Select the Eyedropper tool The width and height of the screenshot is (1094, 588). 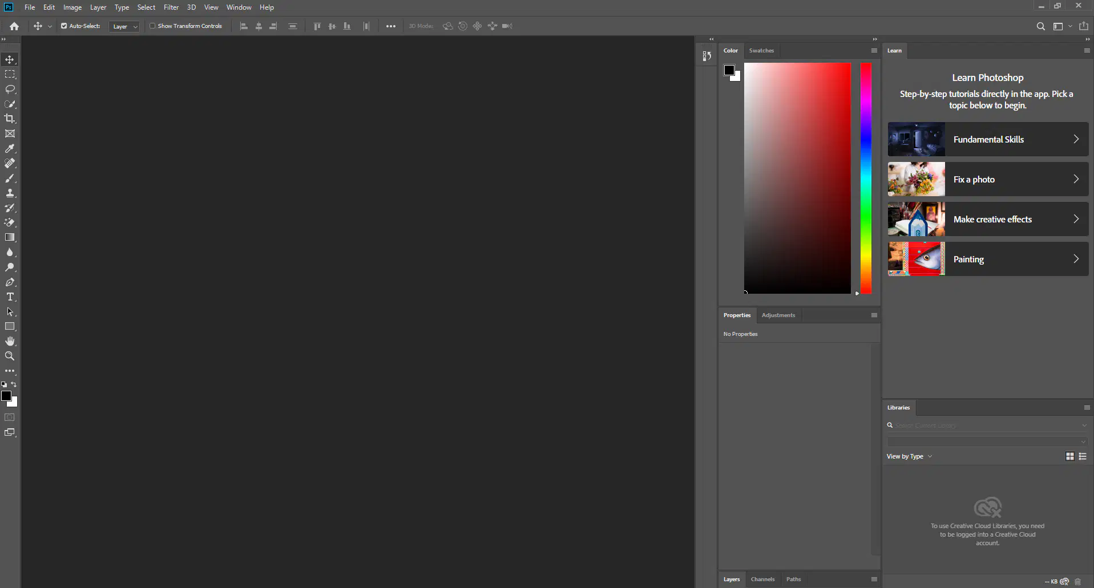pos(10,148)
